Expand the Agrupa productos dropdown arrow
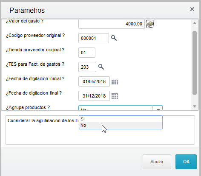This screenshot has height=176, width=201. [158, 108]
